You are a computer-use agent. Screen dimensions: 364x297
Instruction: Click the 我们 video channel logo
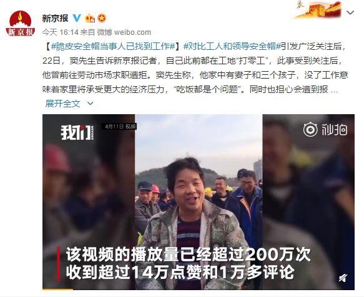pos(77,132)
